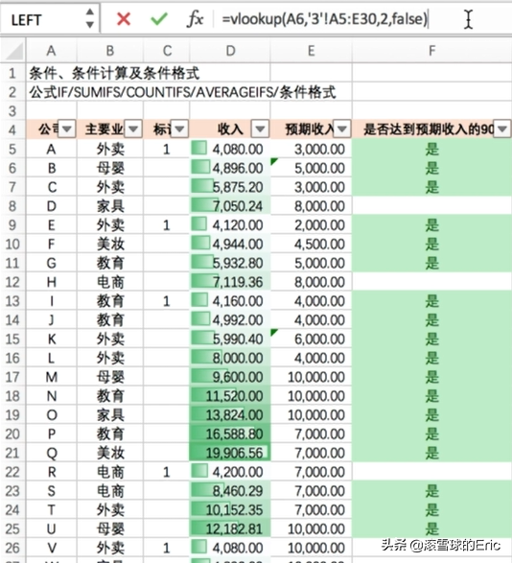Click cell with 公式IF/SUMIFS/COUNTIFS text
This screenshot has width=512, height=563.
click(182, 92)
